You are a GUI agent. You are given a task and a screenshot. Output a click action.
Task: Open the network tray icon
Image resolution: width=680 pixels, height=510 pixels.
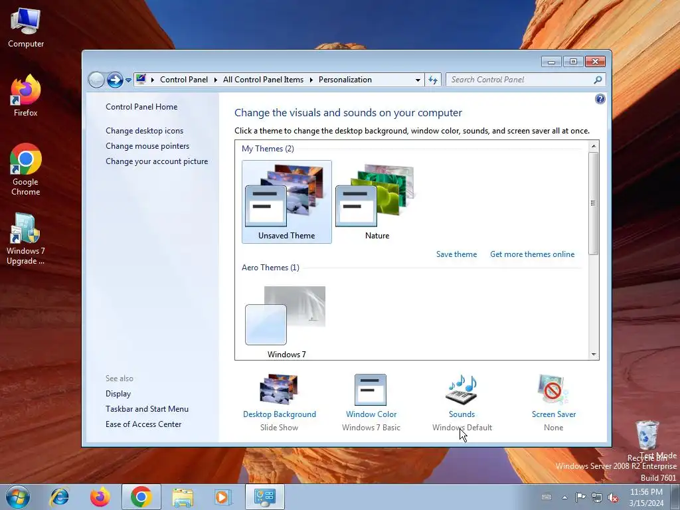coord(597,497)
